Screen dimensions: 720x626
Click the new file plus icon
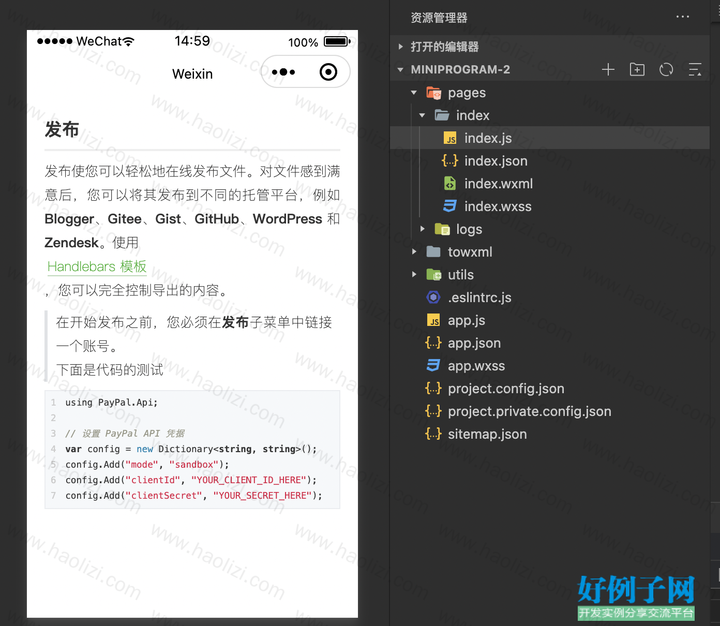point(608,69)
